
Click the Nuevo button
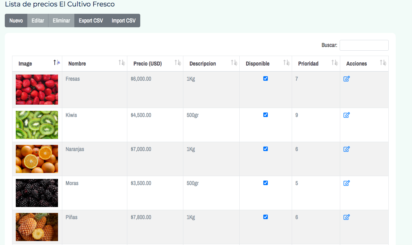[x=16, y=21]
